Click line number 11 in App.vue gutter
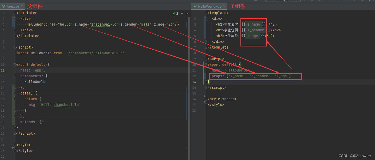The width and height of the screenshot is (375, 160). click(x=3, y=70)
